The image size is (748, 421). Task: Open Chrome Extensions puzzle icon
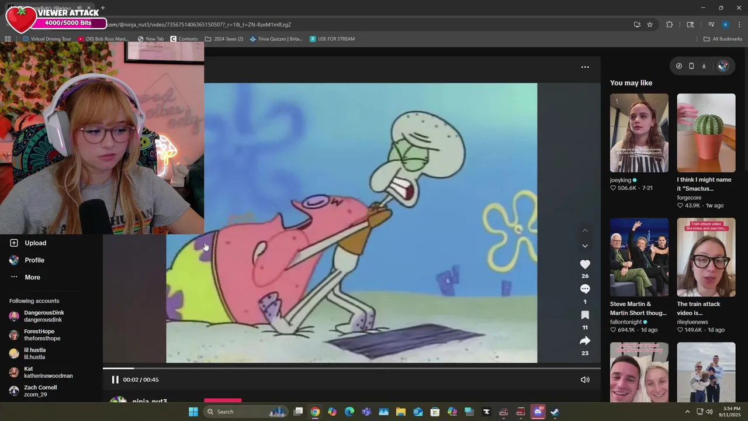click(x=670, y=25)
